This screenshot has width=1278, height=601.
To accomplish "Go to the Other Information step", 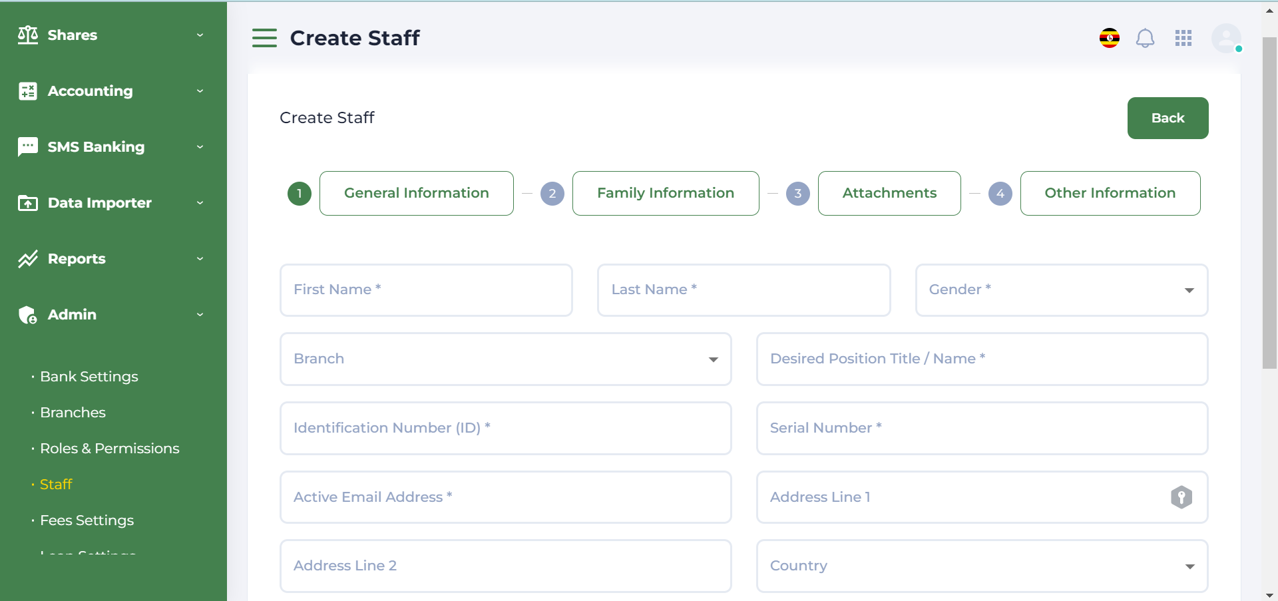I will pos(1110,193).
